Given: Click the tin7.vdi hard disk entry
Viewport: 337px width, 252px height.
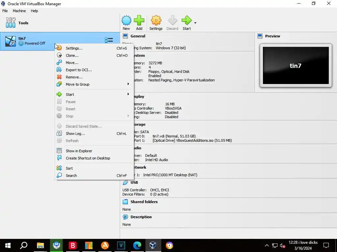Looking at the screenshot, I should pos(174,136).
